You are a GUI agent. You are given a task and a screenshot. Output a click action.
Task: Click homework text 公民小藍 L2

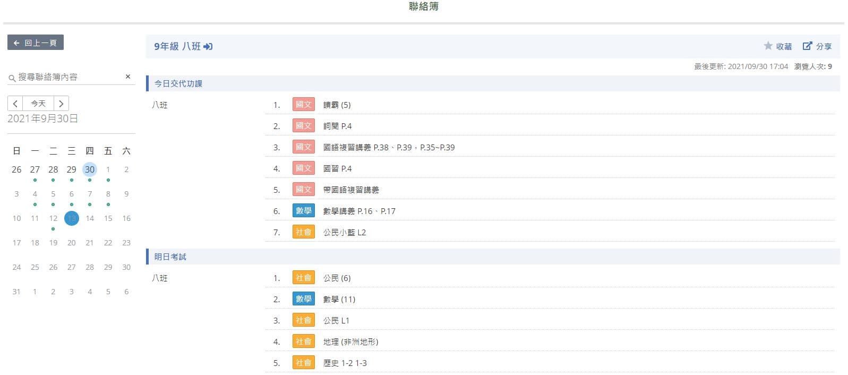coord(345,232)
